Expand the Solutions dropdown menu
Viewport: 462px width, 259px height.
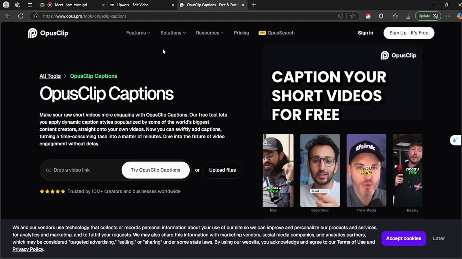pos(173,33)
